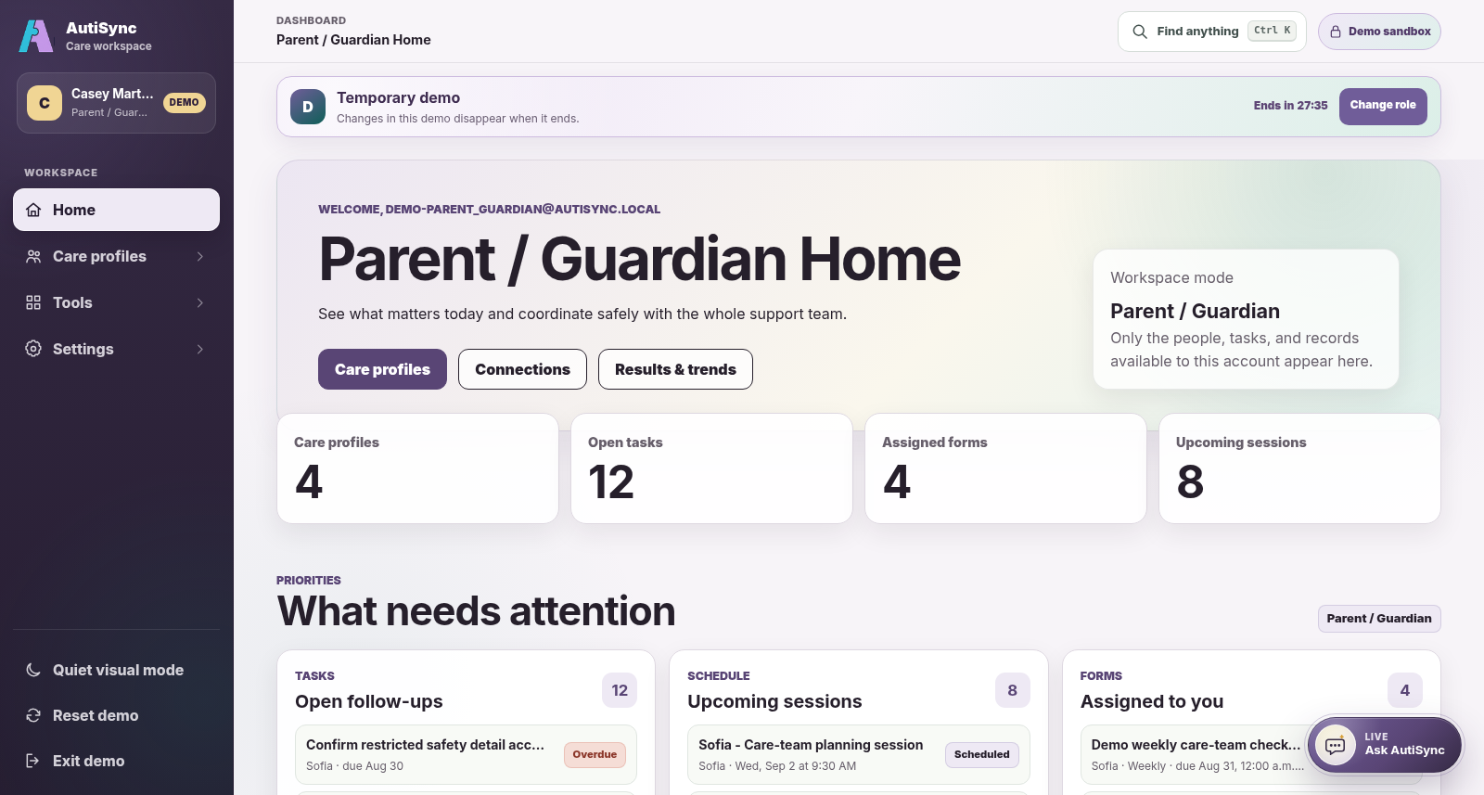Click the Workspace mode info card

(x=1246, y=319)
